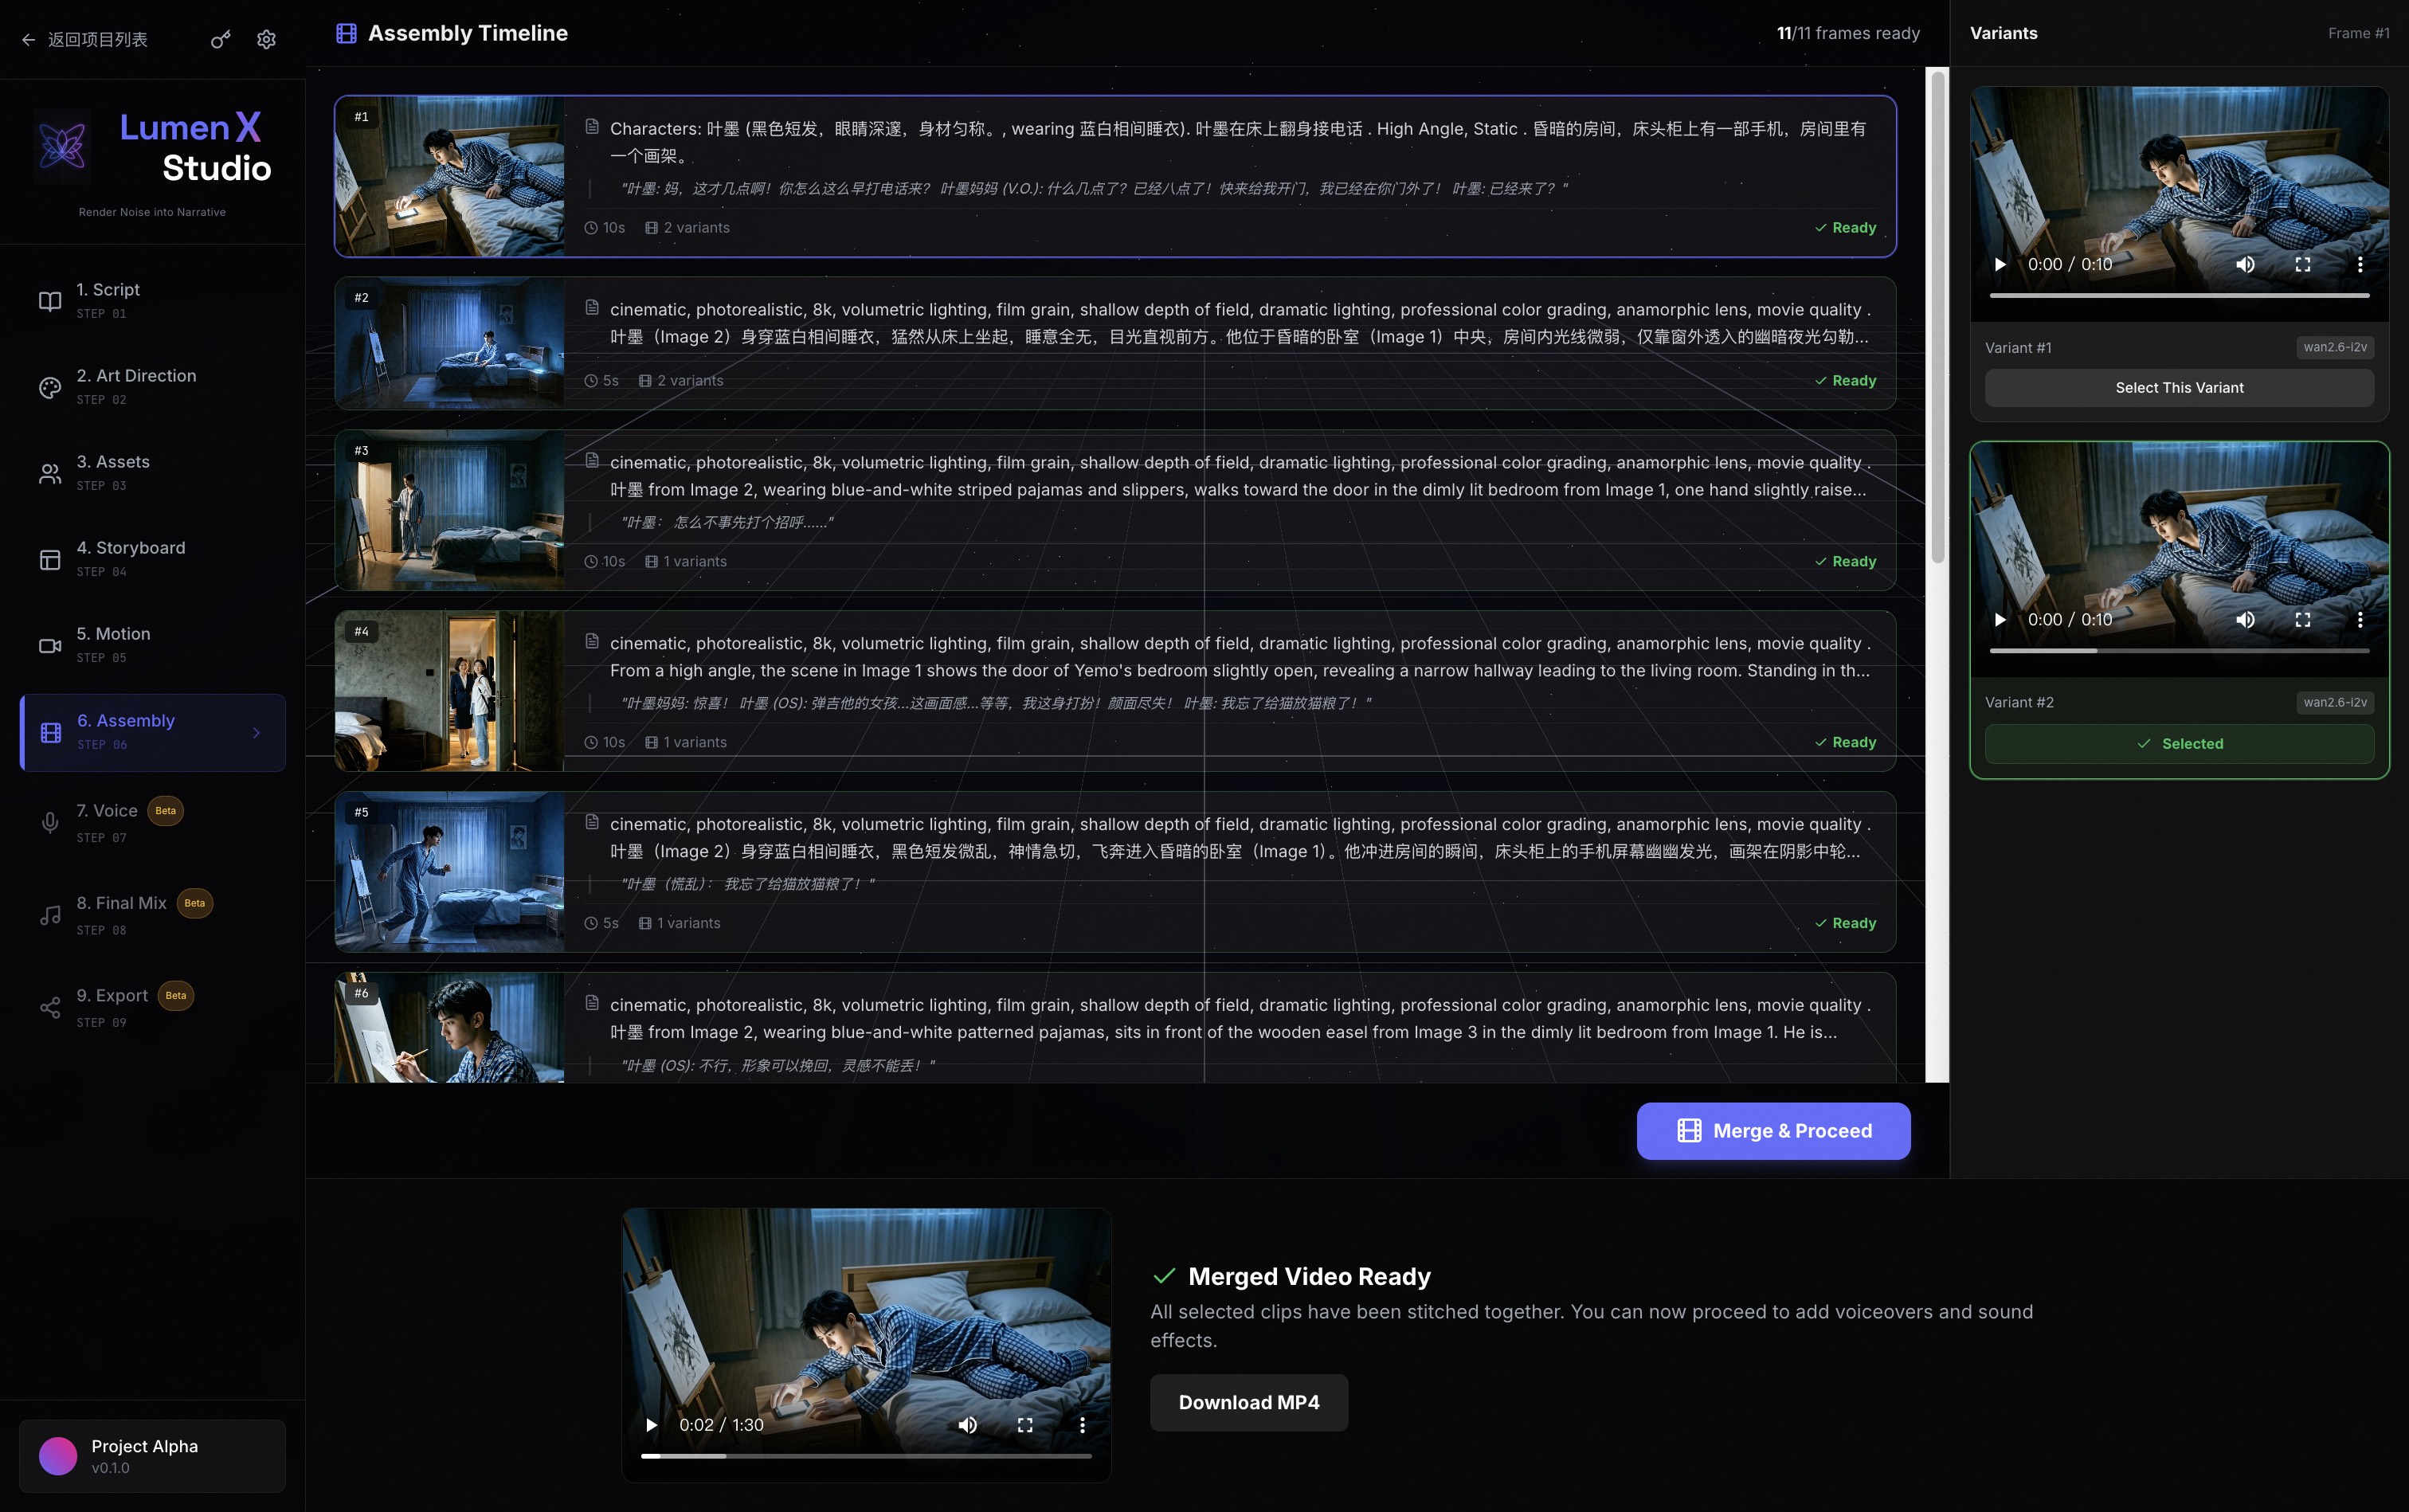Screen dimensions: 2409x1512
Task: Select frame #2 thumbnail in timeline
Action: [x=450, y=343]
